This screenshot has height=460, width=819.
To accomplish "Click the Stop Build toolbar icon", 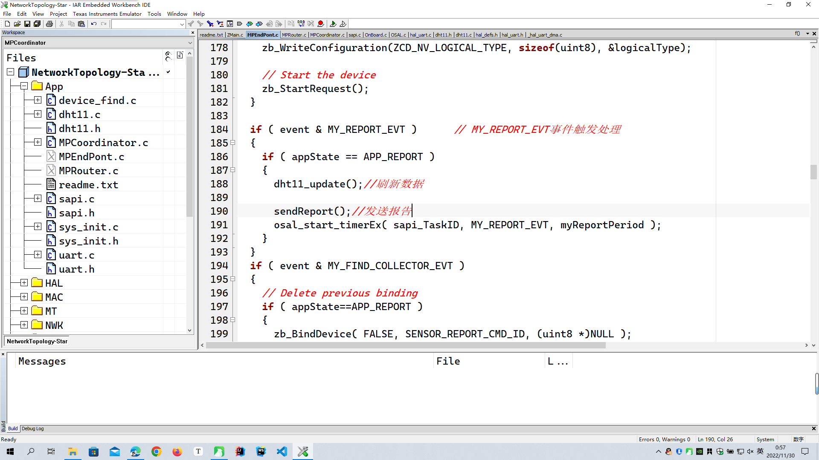I will (x=311, y=24).
